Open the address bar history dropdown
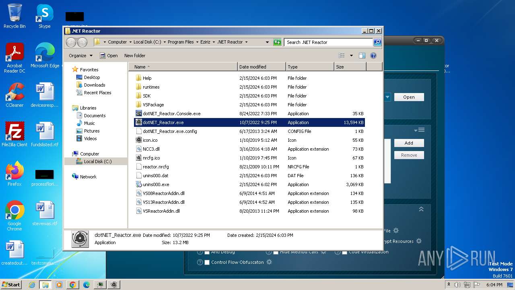Image resolution: width=515 pixels, height=290 pixels. pyautogui.click(x=267, y=42)
